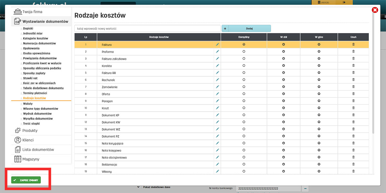The image size is (386, 193).
Task: Select Zamówienie as the default option
Action: point(244,87)
